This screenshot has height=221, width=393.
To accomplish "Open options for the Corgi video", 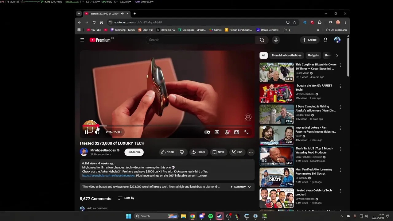I will point(340,65).
